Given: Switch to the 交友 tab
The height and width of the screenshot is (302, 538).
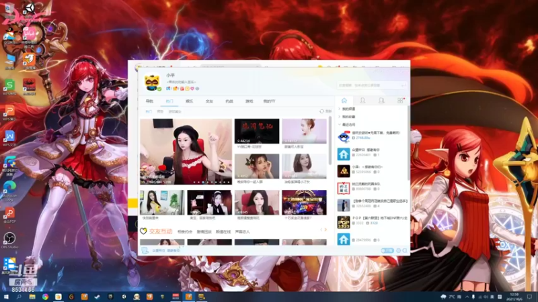Looking at the screenshot, I should coord(209,101).
